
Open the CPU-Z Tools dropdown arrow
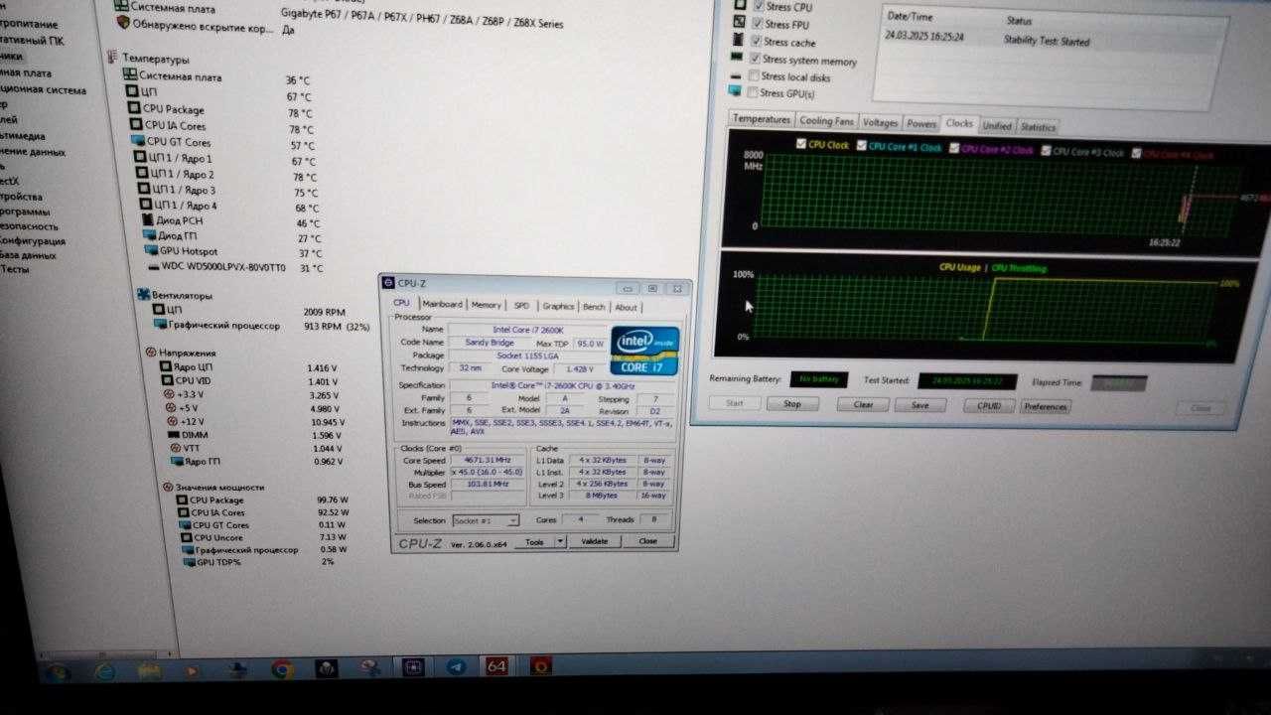[x=559, y=542]
